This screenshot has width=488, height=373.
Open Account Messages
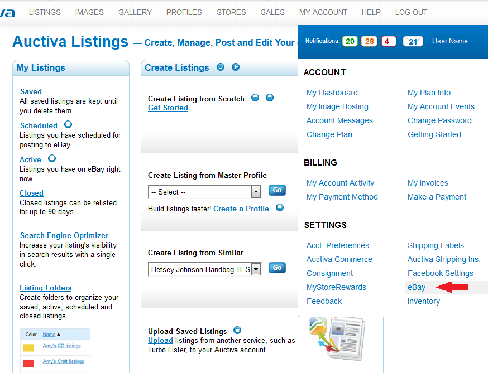click(x=339, y=120)
